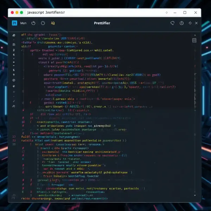Click the Prettifier title label
Viewport: 211px width, 211px height.
tap(102, 23)
